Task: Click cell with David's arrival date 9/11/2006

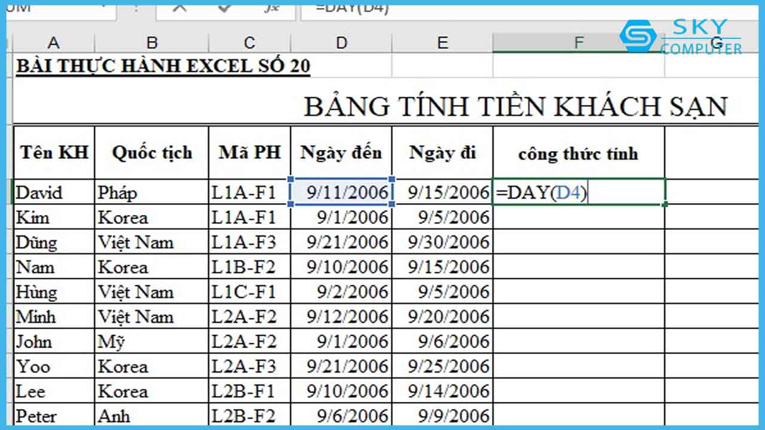Action: click(x=341, y=192)
